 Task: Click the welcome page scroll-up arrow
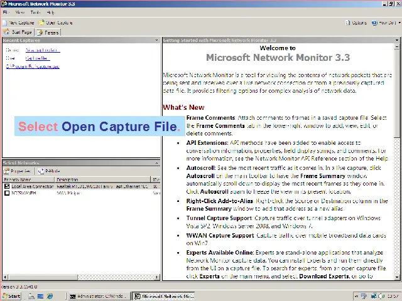coord(397,46)
